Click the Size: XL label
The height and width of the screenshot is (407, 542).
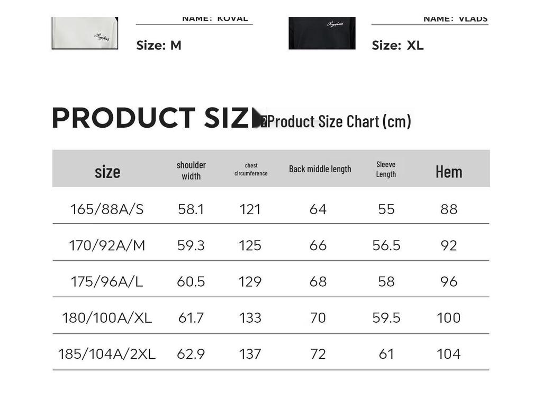coord(398,46)
